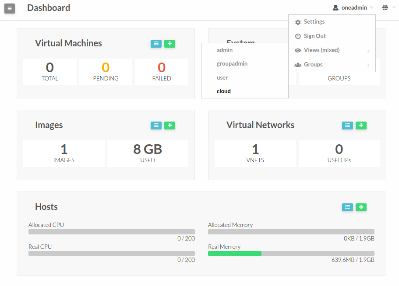Show Virtual Networks list icon
Screen dimensions: 399x286
click(347, 126)
